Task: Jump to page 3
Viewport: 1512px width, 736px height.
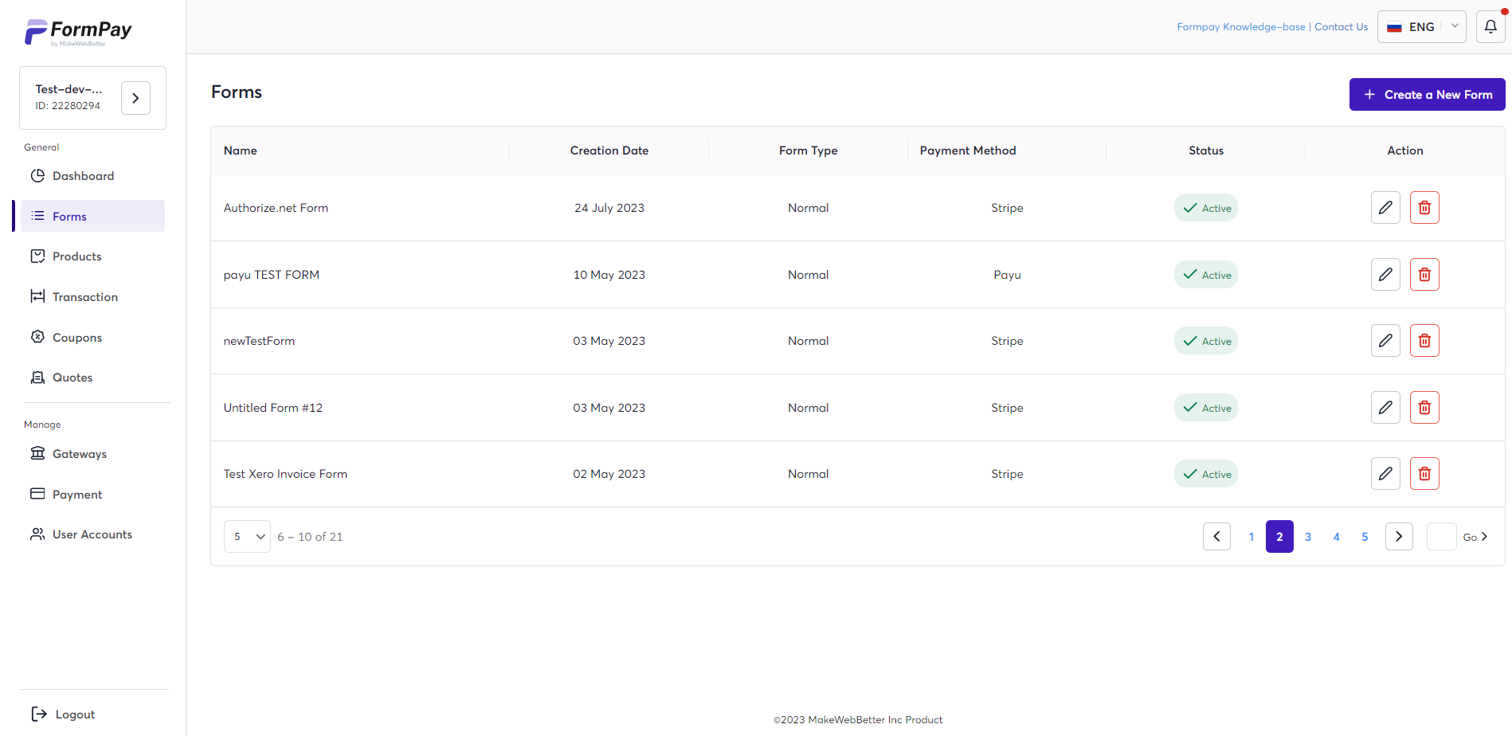Action: pos(1308,537)
